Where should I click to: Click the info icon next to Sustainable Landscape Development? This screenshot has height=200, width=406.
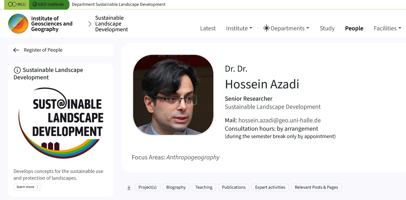[17, 70]
